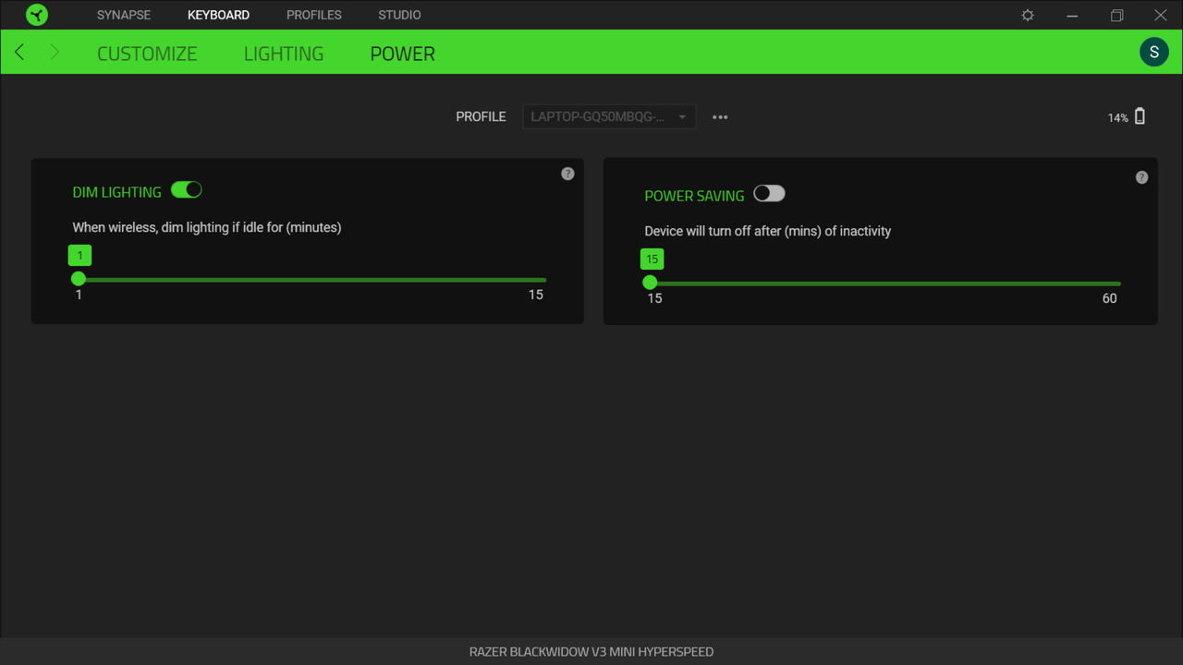Screen dimensions: 1183x665
Task: Set power saving slider to 60 maximum
Action: coord(1119,283)
